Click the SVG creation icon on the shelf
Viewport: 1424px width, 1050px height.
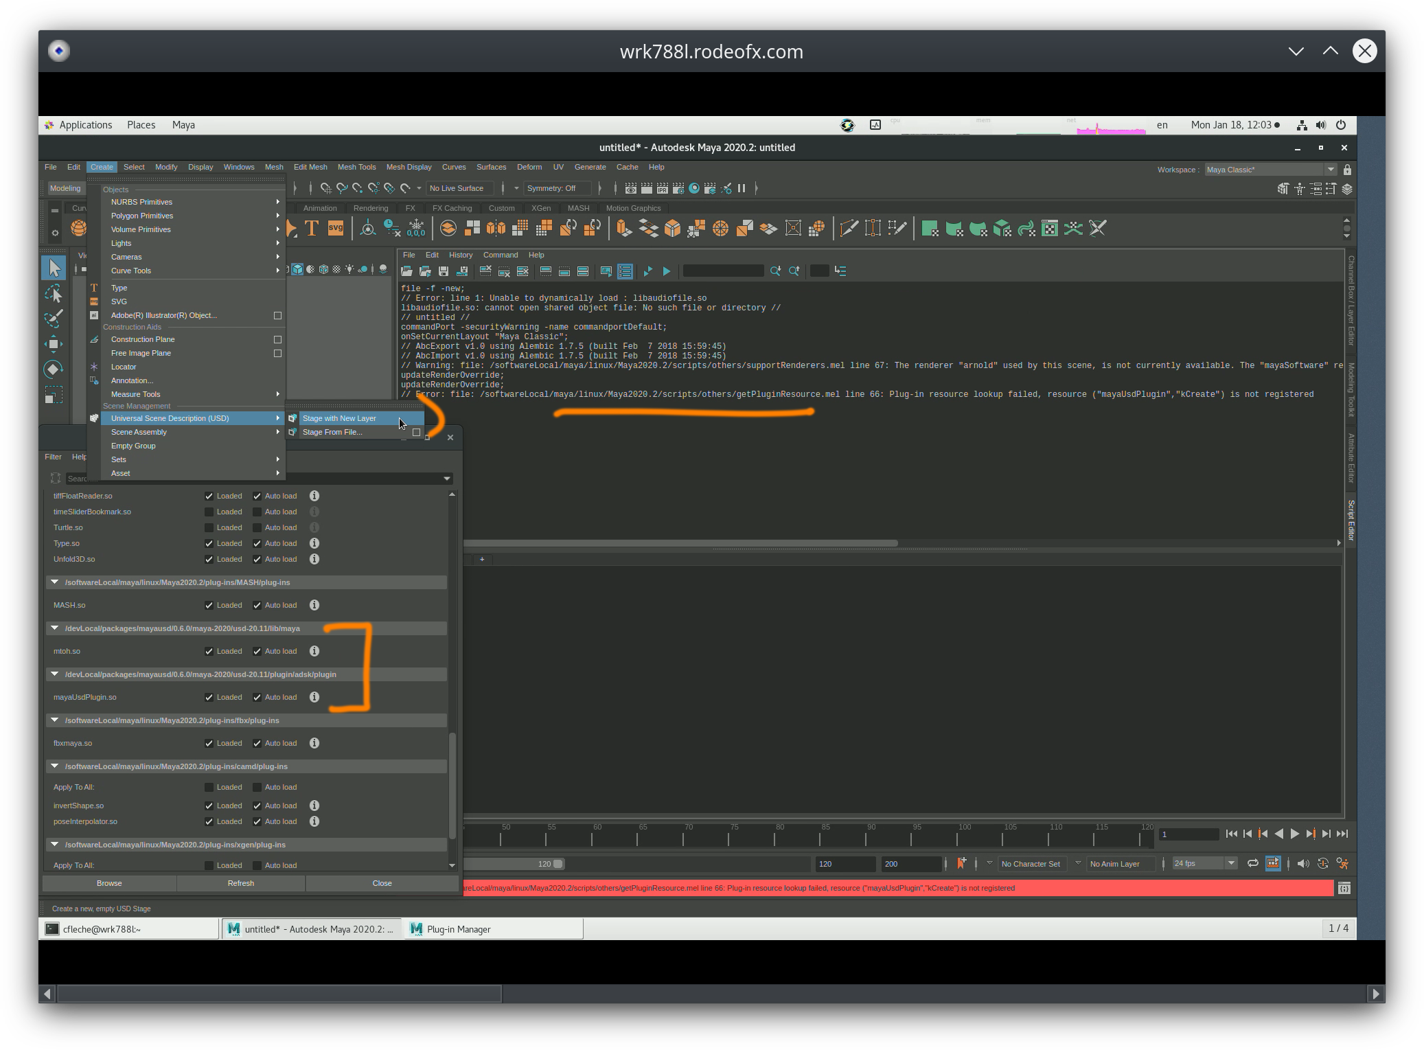(335, 228)
